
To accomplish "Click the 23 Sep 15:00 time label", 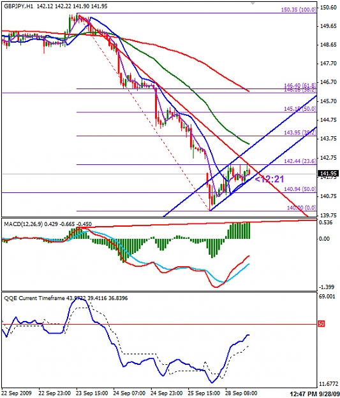I will click(92, 394).
